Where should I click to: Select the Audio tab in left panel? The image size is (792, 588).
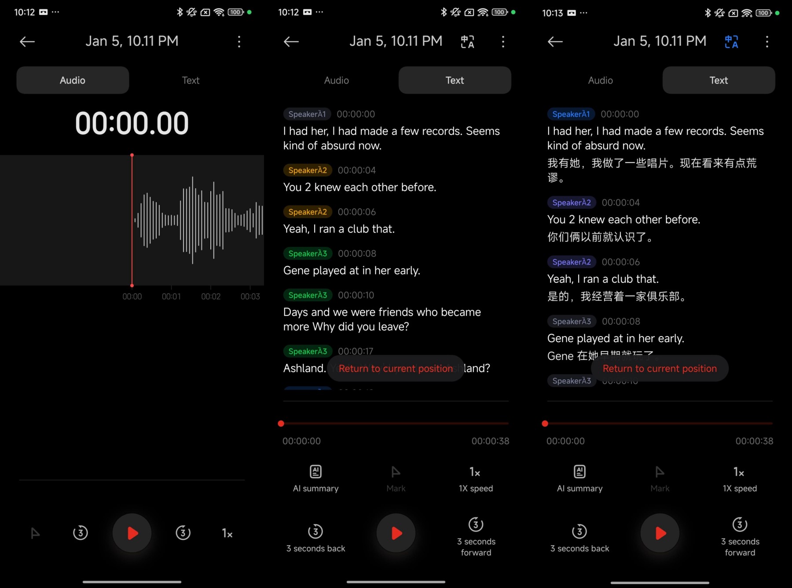(73, 80)
